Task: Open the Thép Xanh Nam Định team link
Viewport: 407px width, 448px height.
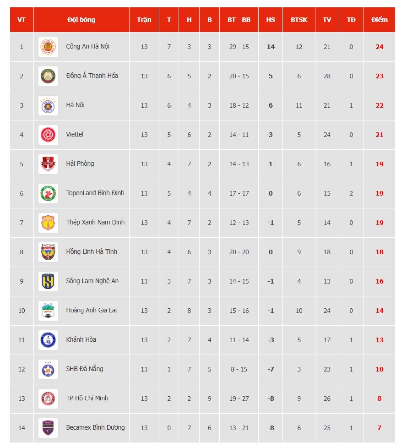Action: pos(95,222)
